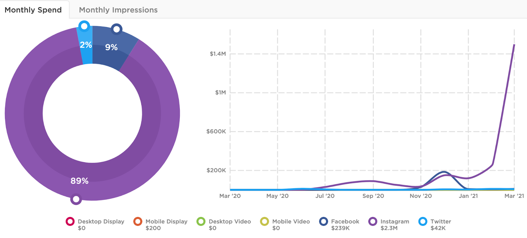Viewport: 527px width, 238px height.
Task: Click the $239K Facebook spend value
Action: (341, 228)
